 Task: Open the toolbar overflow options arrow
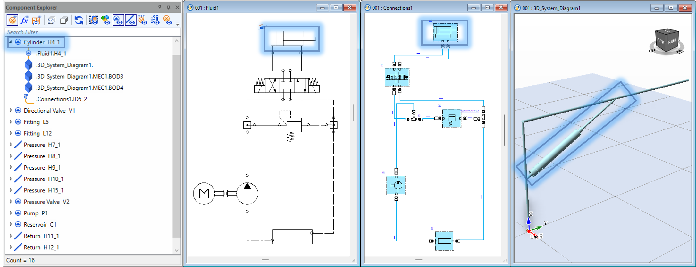178,24
